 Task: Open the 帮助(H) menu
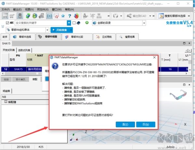[x=70, y=9]
